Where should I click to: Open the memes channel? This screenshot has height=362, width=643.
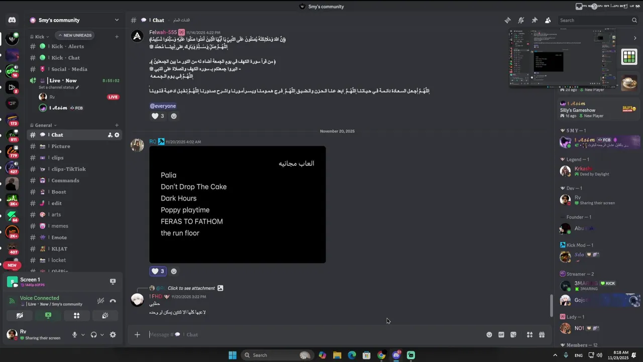click(74, 226)
